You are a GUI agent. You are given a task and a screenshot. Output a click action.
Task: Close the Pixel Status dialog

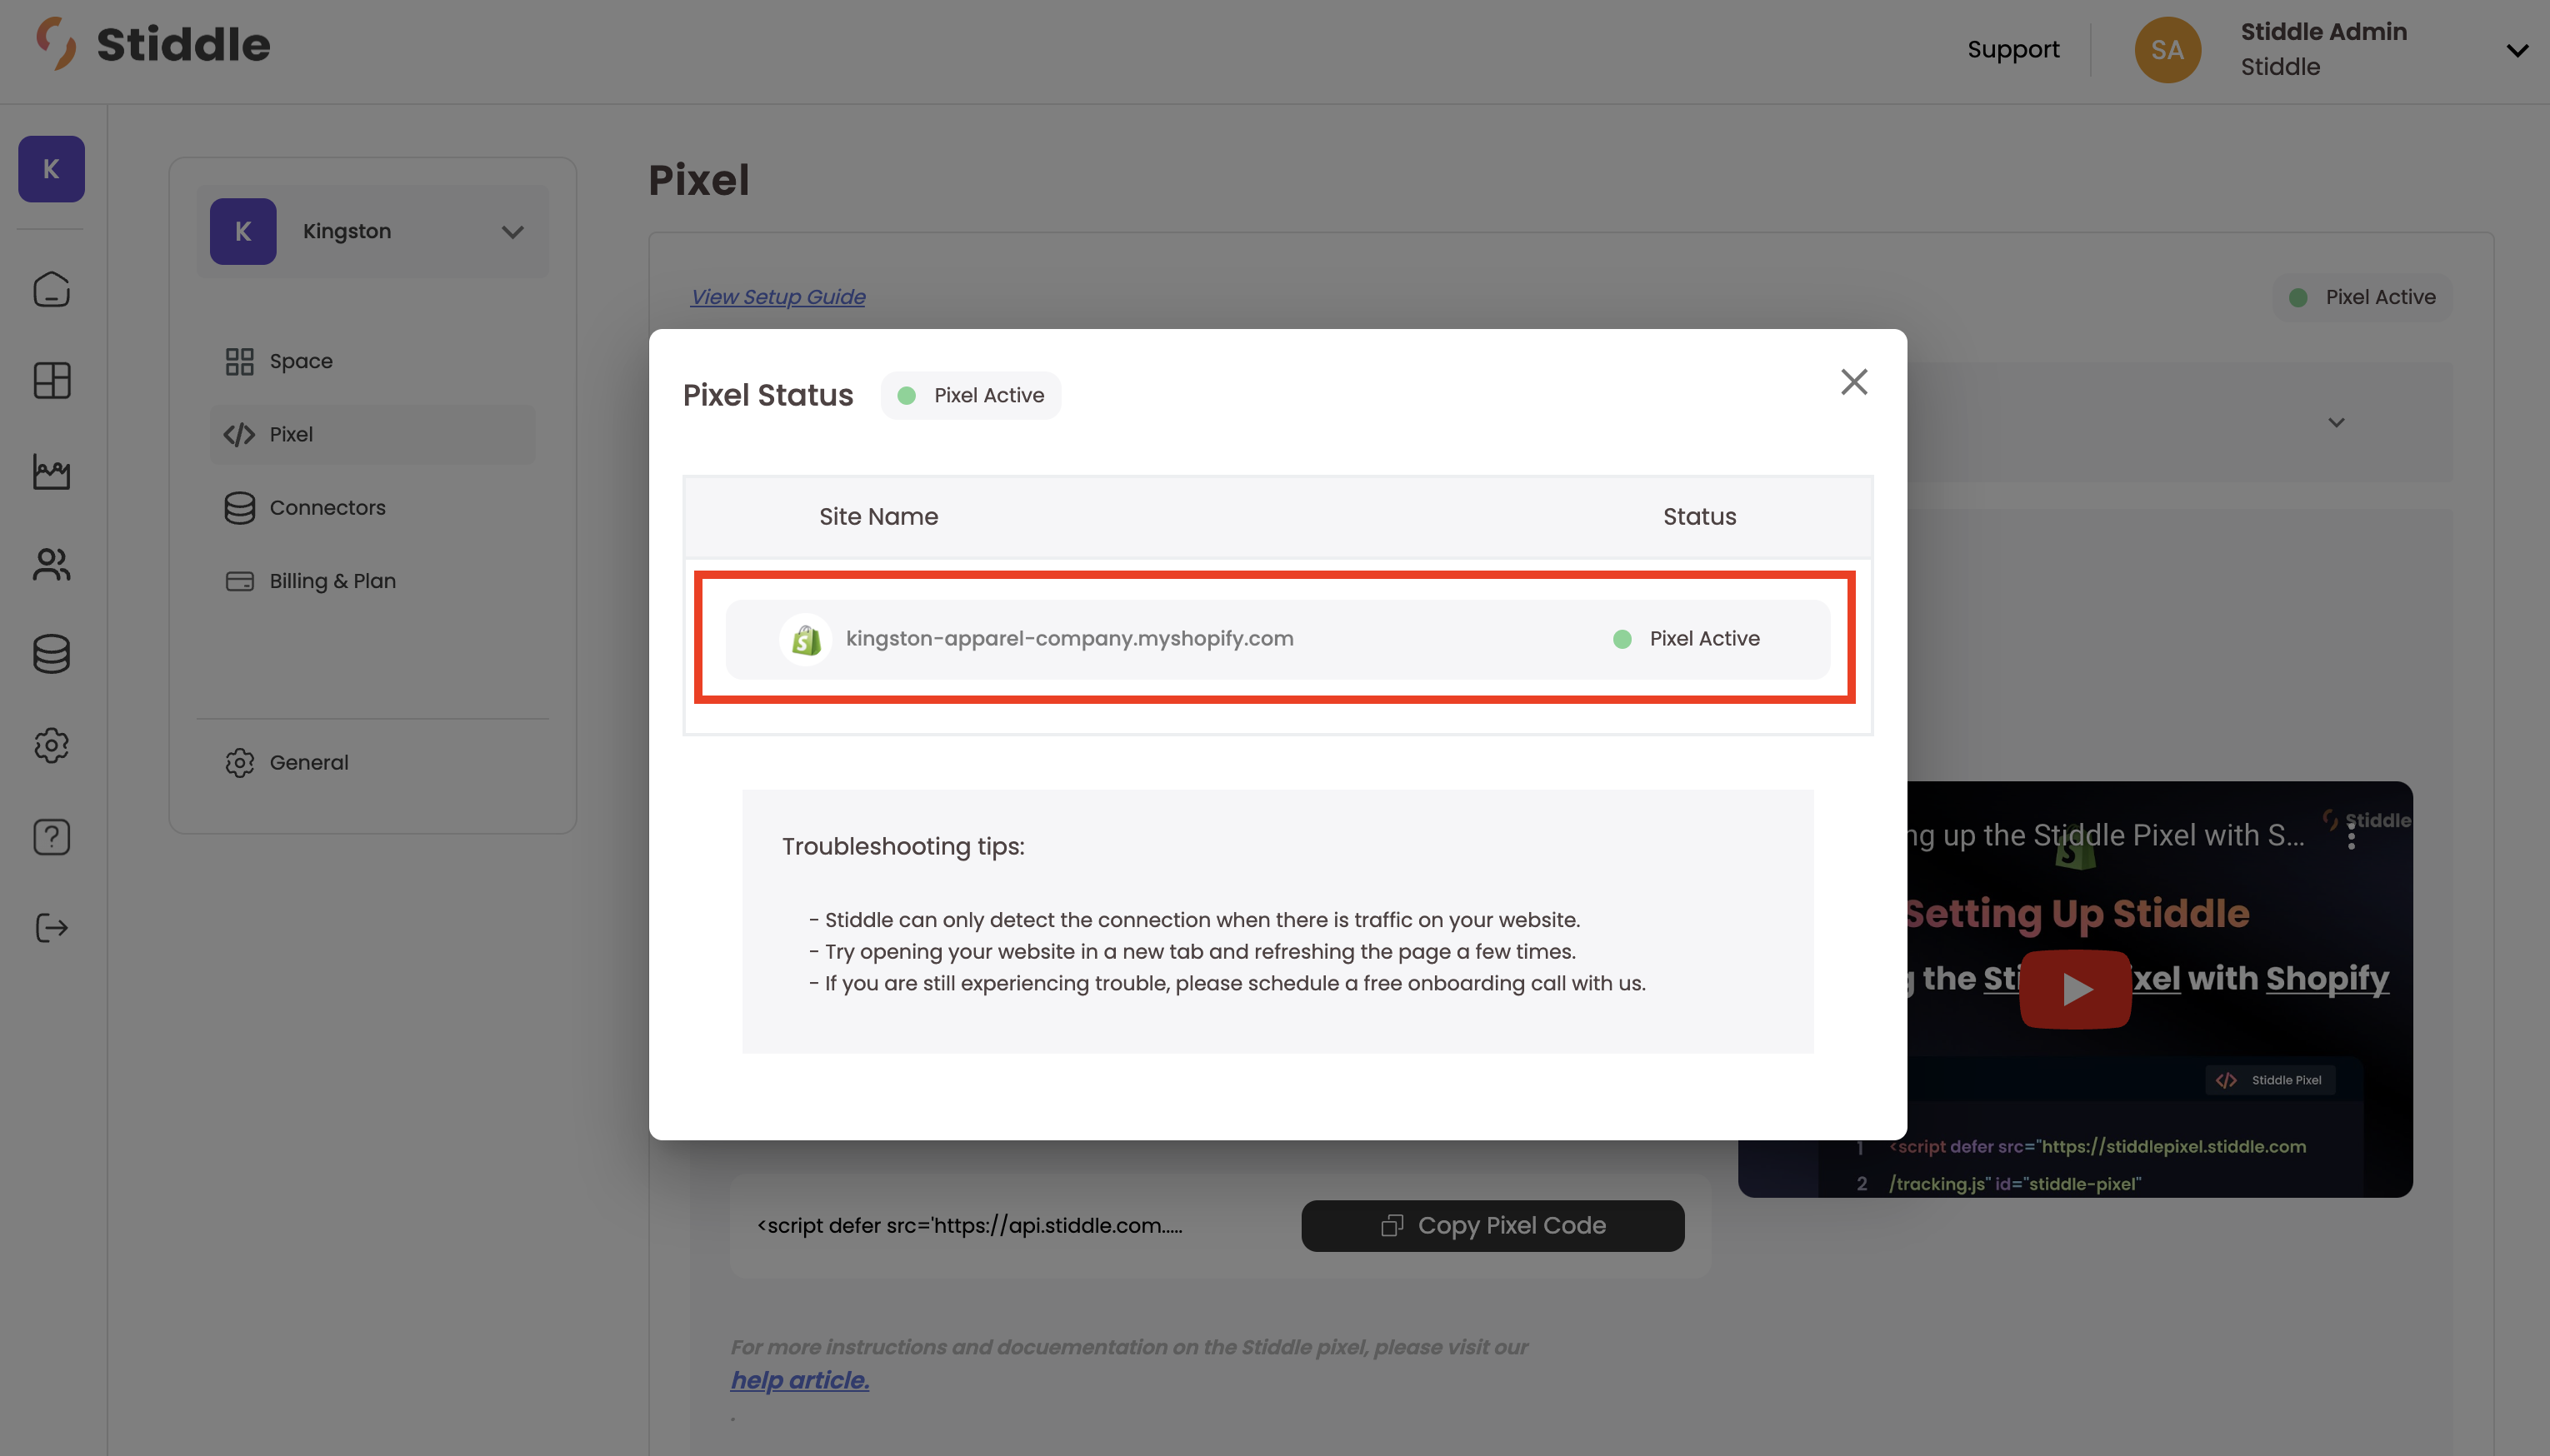1853,382
